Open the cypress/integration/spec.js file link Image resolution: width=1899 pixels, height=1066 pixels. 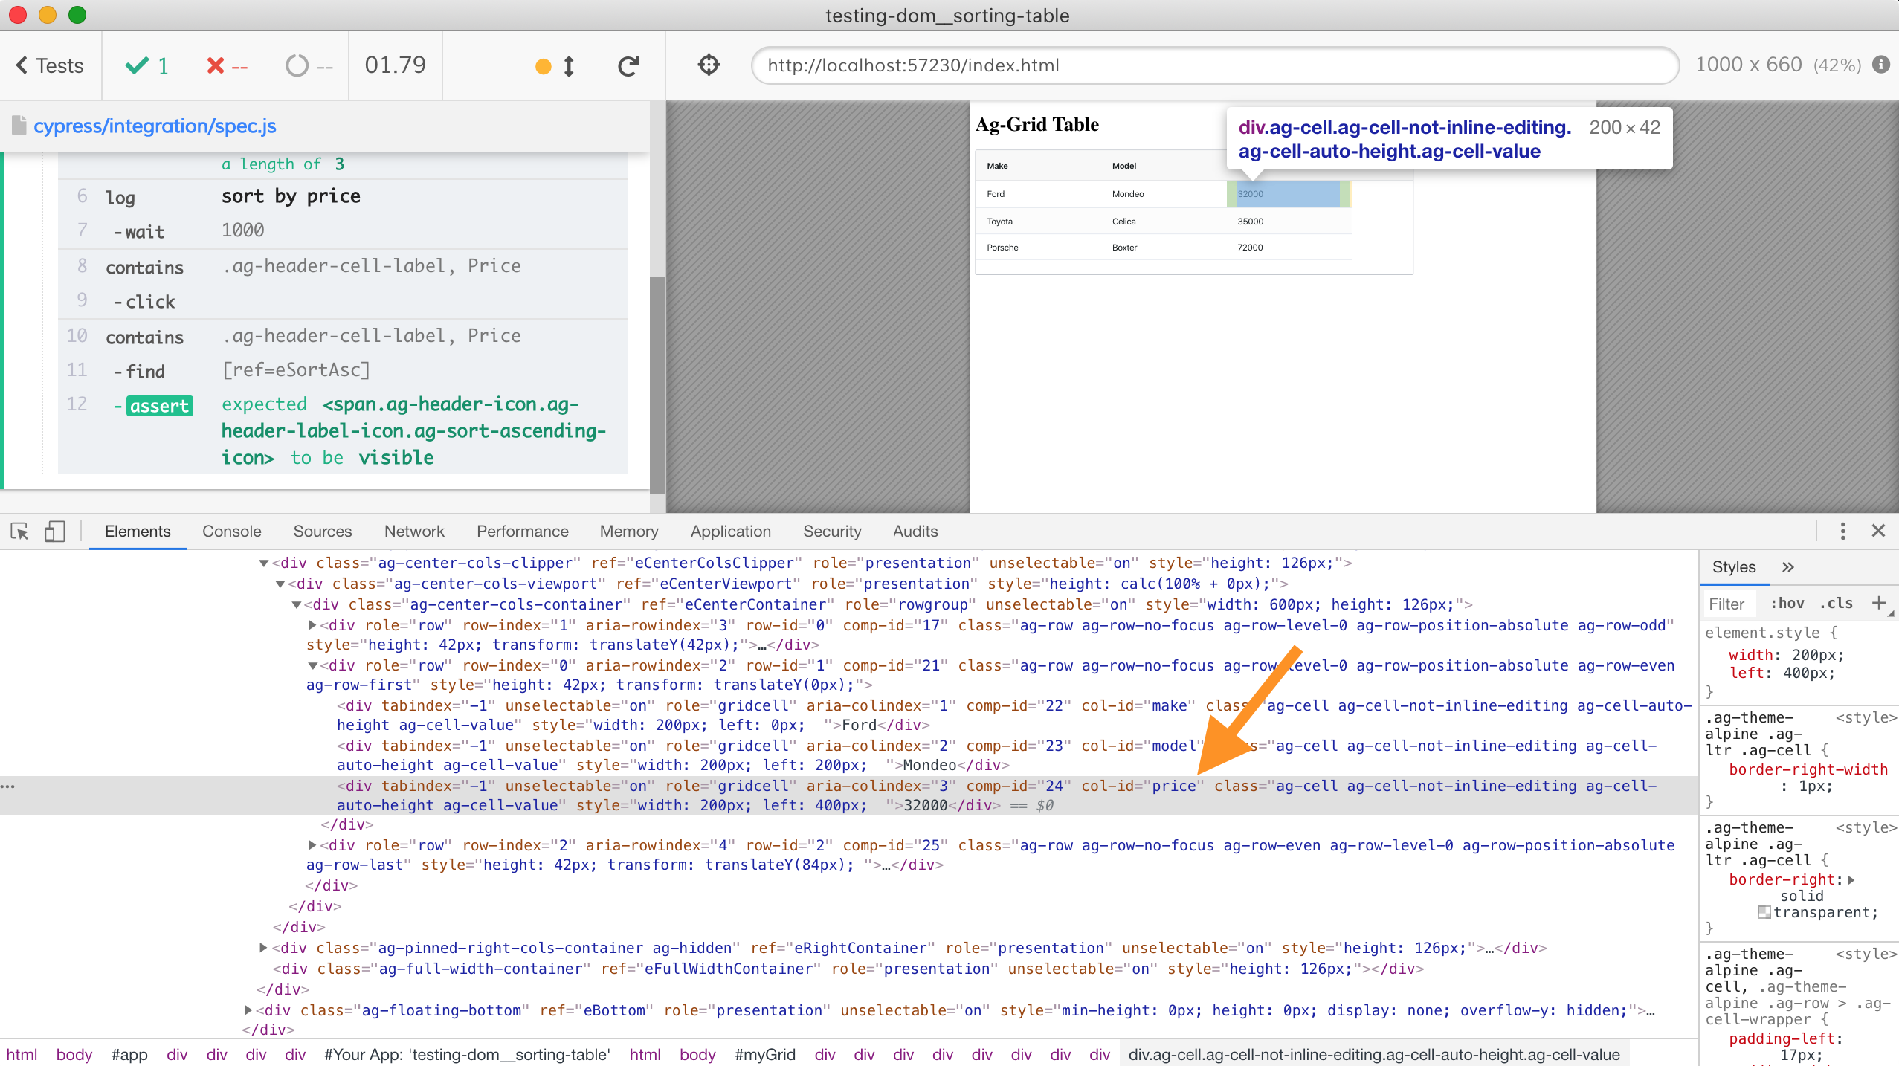click(x=154, y=126)
